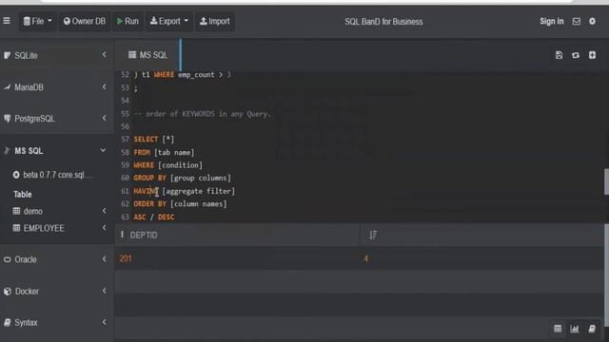The image size is (609, 342).
Task: Click editor vertical scrollbar thumb
Action: coord(606,181)
